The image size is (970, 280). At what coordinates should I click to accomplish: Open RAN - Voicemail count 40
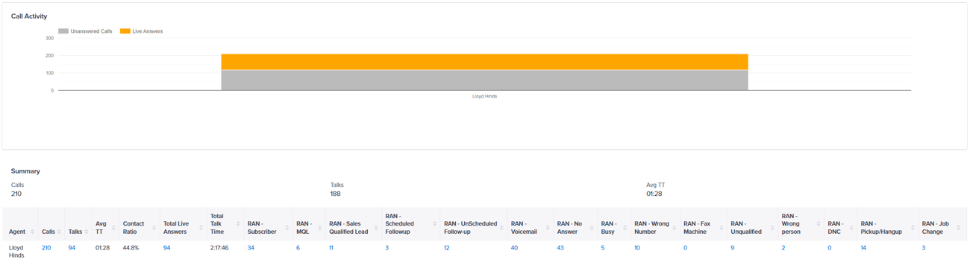[x=514, y=248]
